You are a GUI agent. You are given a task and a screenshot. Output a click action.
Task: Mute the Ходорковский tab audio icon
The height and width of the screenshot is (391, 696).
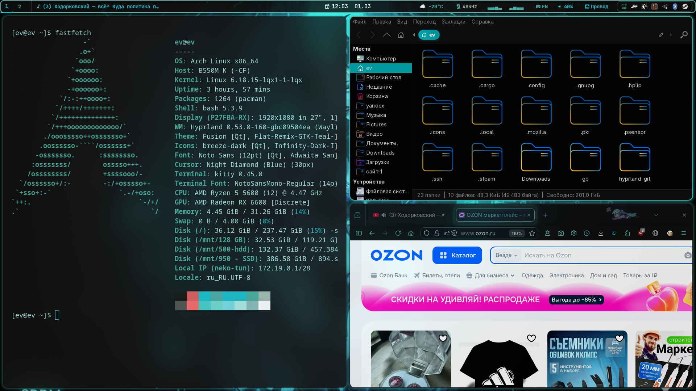(384, 215)
